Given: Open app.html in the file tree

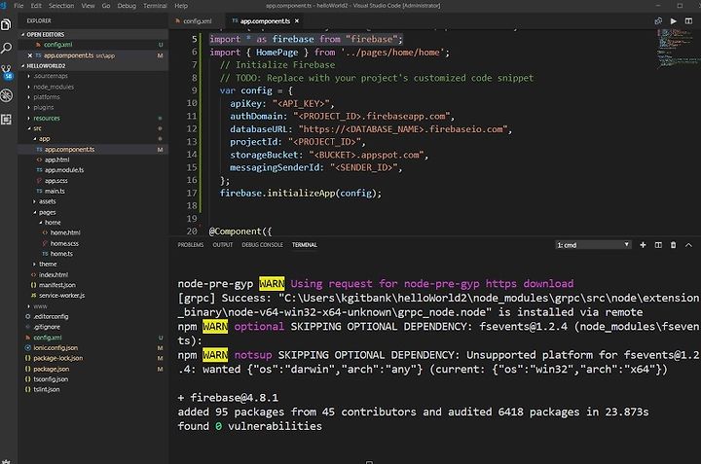Looking at the screenshot, I should (x=93, y=160).
